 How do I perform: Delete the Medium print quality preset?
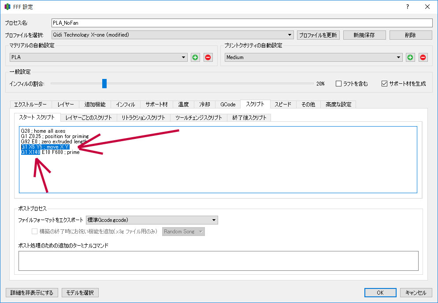click(423, 57)
